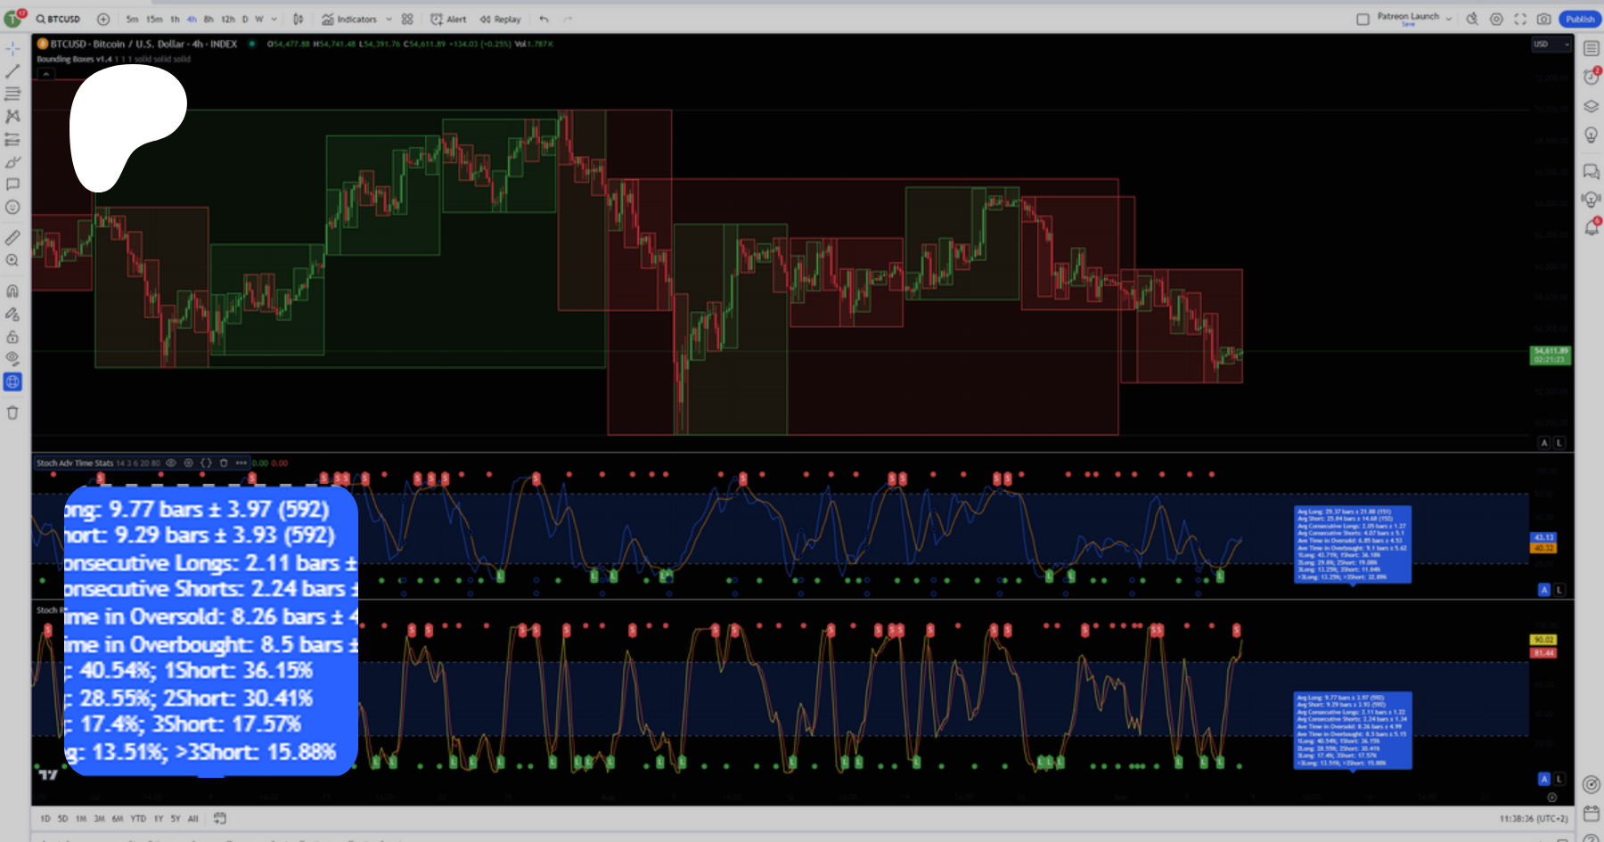Open the chart snapshot camera icon
Image resolution: width=1604 pixels, height=842 pixels.
coord(1543,19)
